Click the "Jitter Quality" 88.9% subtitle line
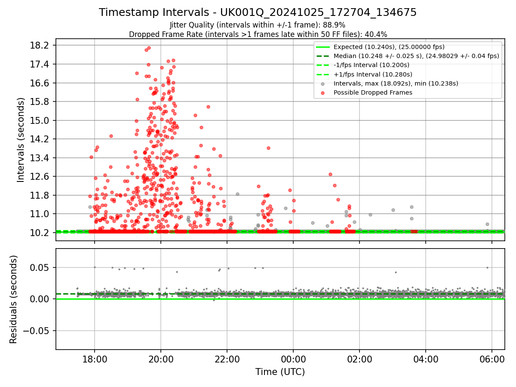Image resolution: width=516 pixels, height=387 pixels. pyautogui.click(x=258, y=25)
